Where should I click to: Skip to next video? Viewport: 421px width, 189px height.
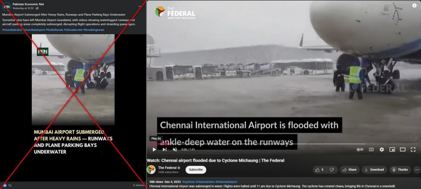[165, 150]
